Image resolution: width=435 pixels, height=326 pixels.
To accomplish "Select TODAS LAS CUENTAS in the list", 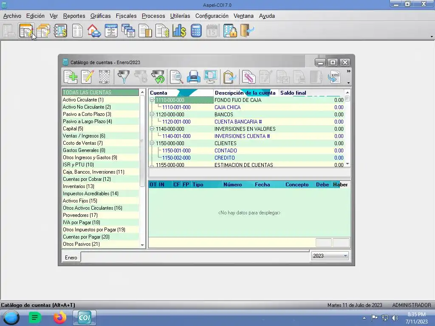I will click(100, 92).
